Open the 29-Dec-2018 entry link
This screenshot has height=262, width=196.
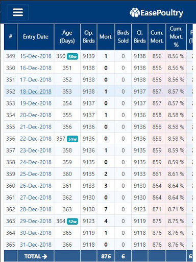36,221
